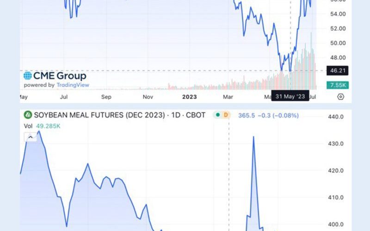This screenshot has width=370, height=231.
Task: Click the Vol 49.285K indicator label
Action: 42,126
